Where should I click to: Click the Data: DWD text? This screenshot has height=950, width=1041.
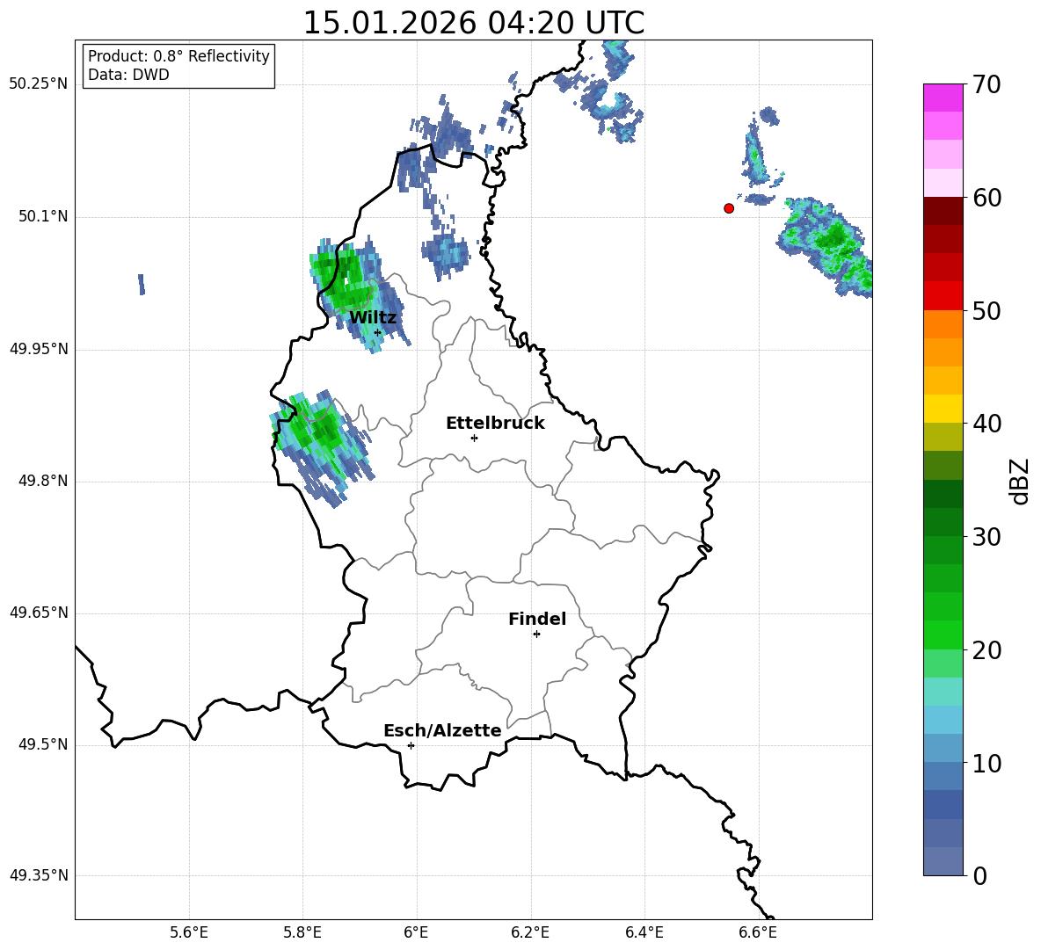click(128, 75)
